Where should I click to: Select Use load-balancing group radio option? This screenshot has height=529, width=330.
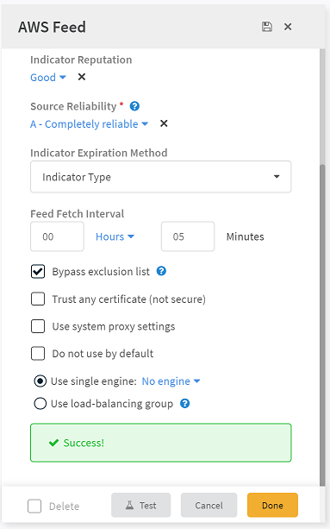[40, 404]
